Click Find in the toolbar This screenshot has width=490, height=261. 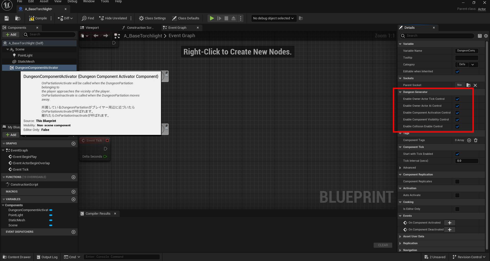coord(88,18)
